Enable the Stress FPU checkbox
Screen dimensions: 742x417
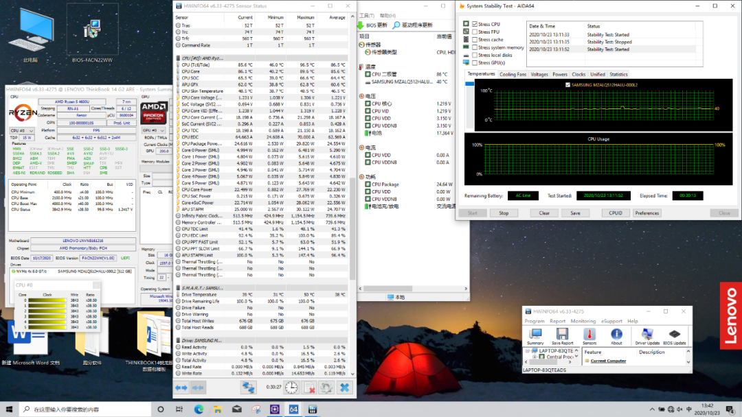point(475,32)
